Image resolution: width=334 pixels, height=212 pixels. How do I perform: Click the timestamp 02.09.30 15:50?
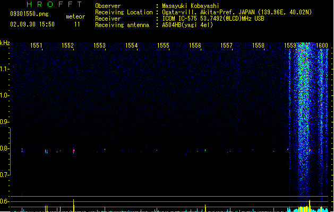point(32,24)
